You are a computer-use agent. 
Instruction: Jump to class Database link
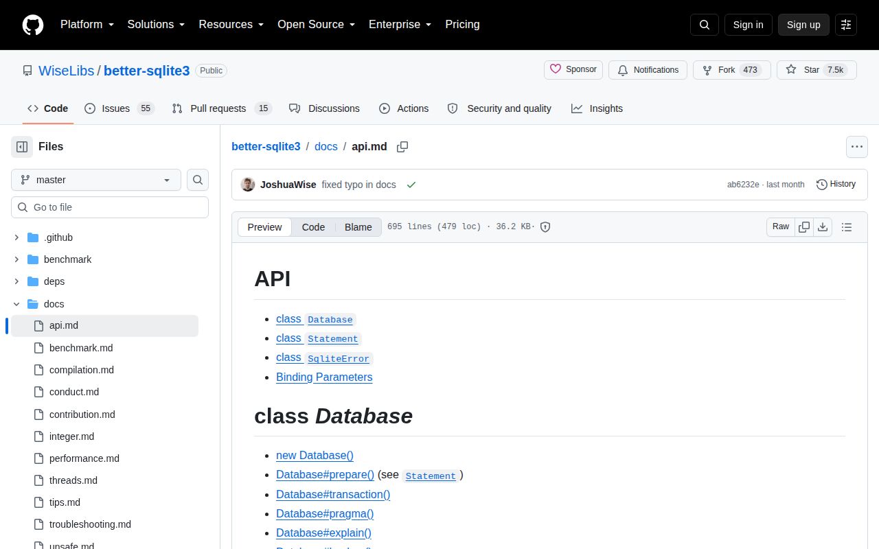(x=316, y=319)
